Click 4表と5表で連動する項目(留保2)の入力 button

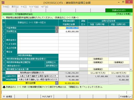38,76
